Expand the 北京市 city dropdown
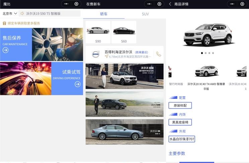This screenshot has height=163, width=249. coord(10,13)
